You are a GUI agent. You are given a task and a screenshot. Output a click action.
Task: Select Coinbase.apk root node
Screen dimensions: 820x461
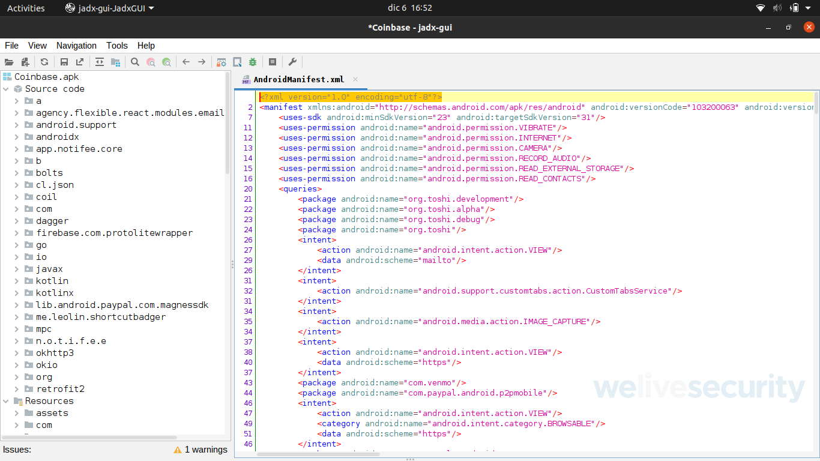[46, 77]
